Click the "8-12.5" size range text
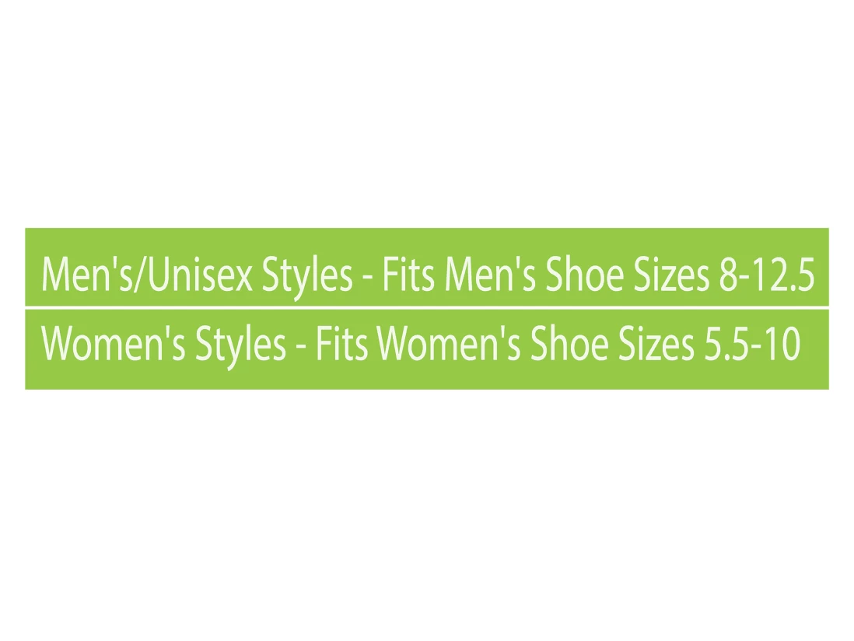 tap(767, 275)
